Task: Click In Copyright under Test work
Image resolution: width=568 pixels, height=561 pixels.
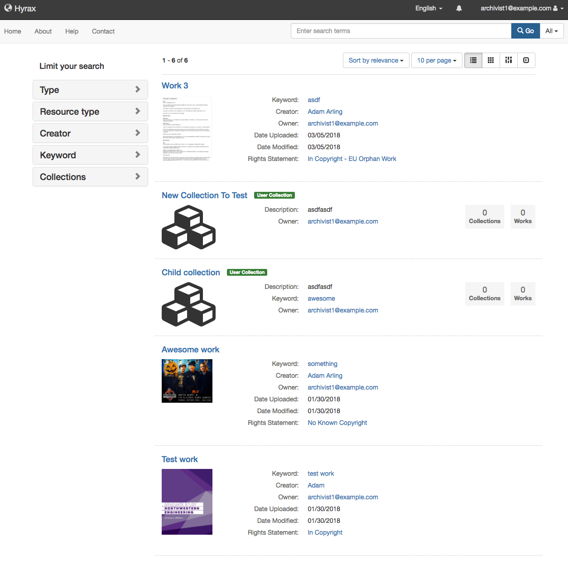Action: pos(325,532)
